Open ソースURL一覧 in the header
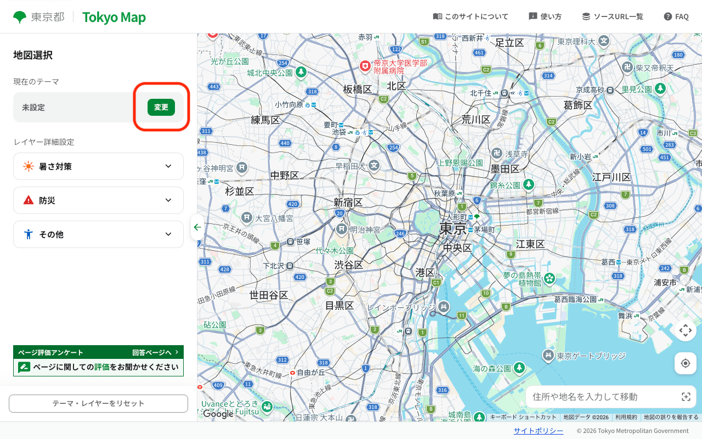The image size is (702, 439). (x=613, y=16)
